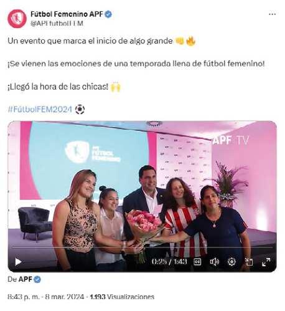Expand video to fullscreen

(266, 262)
